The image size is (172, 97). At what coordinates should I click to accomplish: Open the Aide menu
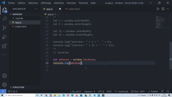click(x=93, y=3)
